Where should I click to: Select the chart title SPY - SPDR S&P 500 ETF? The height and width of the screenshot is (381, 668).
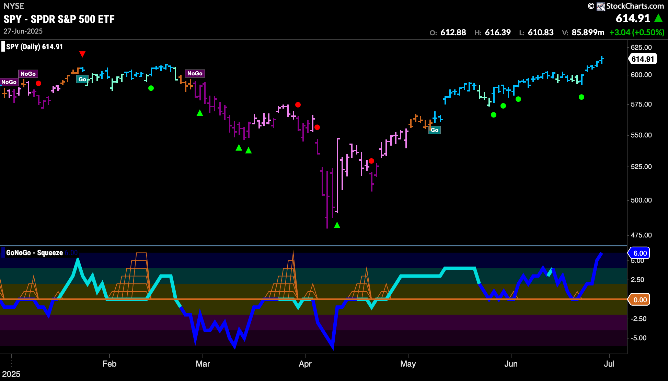[x=59, y=19]
